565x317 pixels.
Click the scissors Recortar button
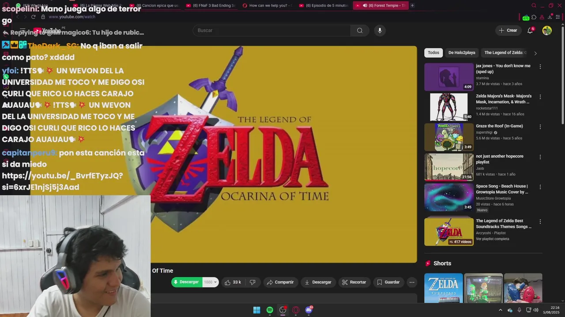coord(354,282)
